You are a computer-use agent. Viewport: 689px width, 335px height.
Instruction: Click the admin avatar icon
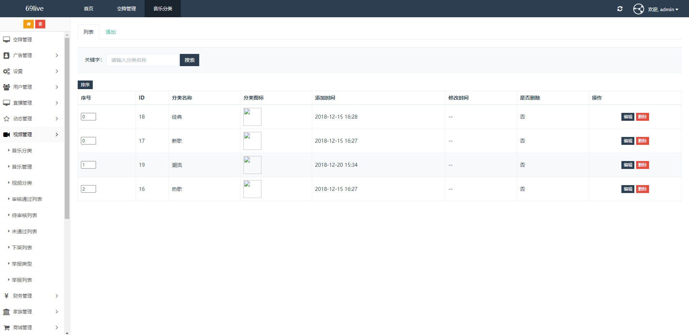(x=638, y=9)
